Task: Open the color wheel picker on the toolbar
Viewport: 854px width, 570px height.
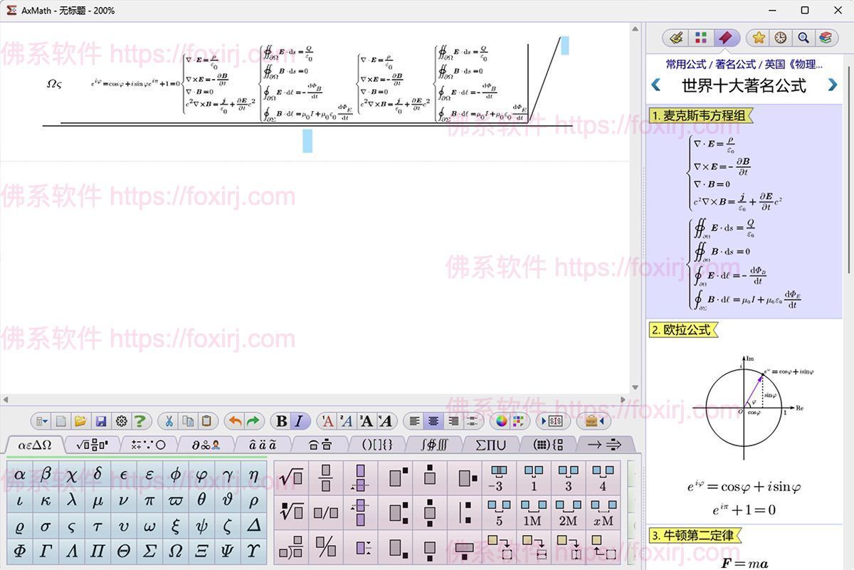Action: (x=500, y=421)
